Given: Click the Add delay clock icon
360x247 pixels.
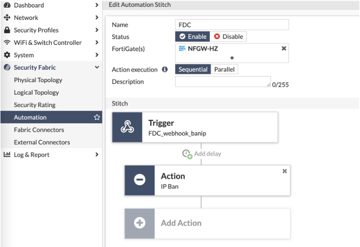Looking at the screenshot, I should tap(187, 154).
